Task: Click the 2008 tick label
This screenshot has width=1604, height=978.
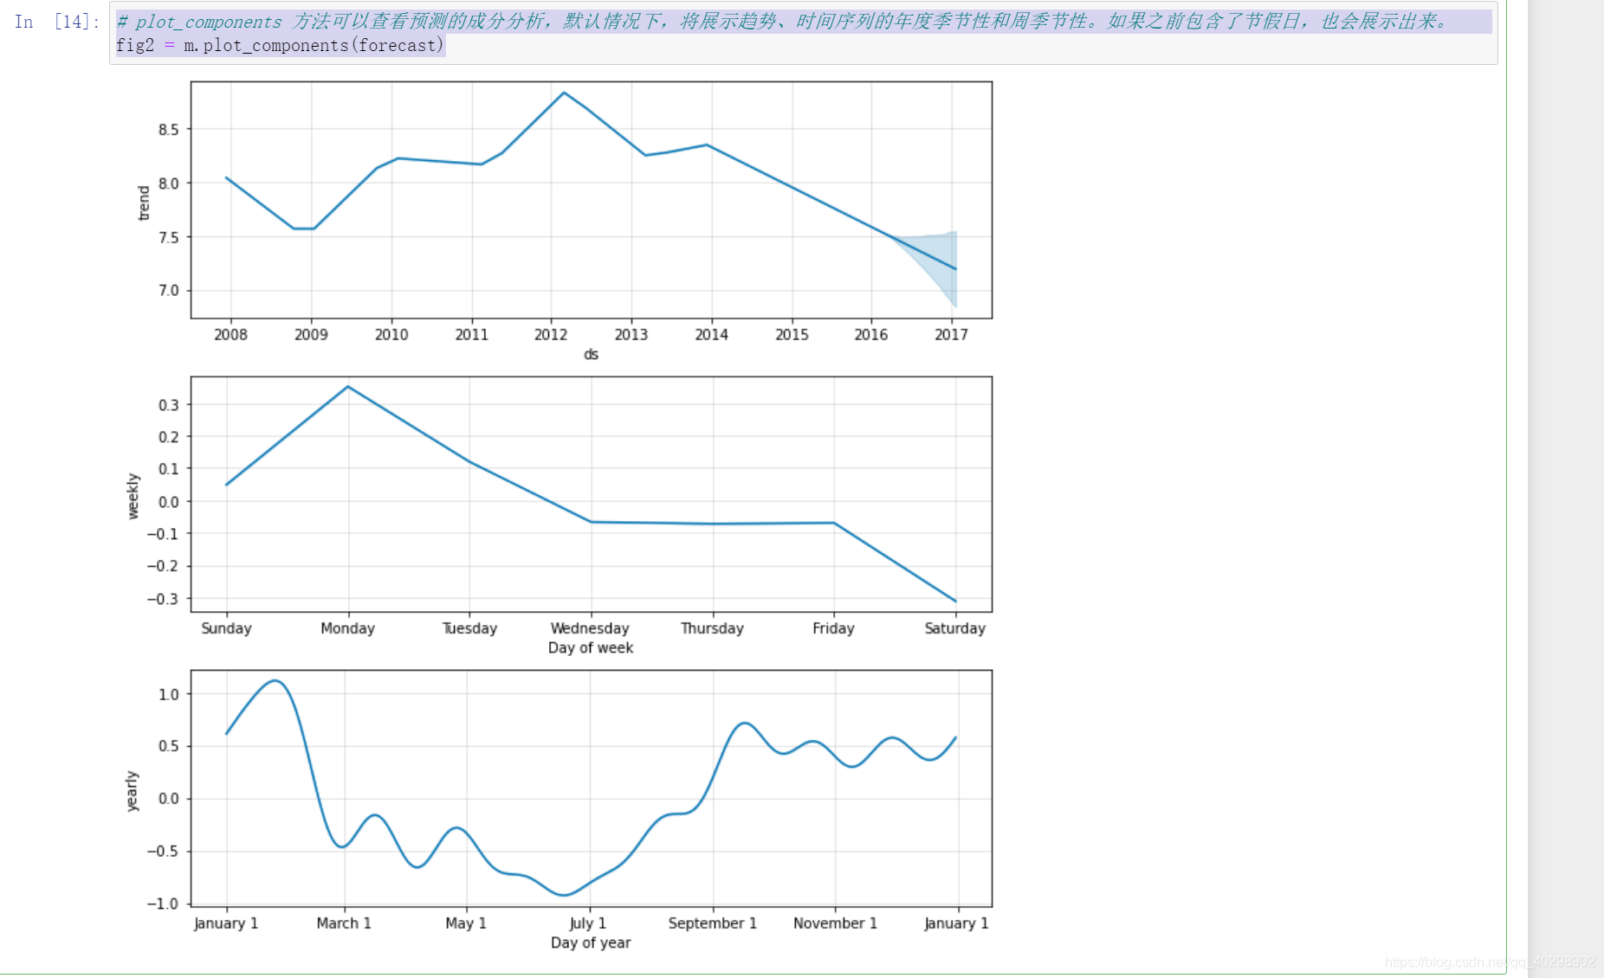Action: tap(230, 334)
